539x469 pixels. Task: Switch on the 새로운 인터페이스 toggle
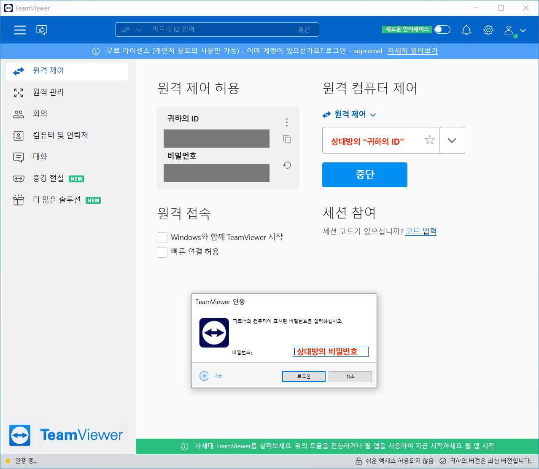pos(442,30)
